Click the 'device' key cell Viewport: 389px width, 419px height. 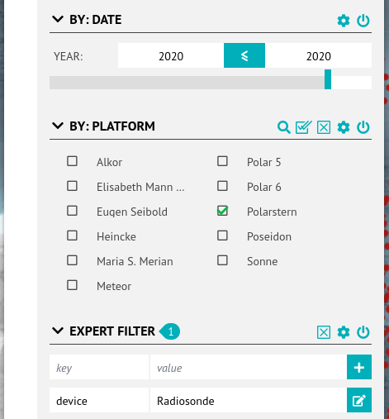pyautogui.click(x=99, y=400)
